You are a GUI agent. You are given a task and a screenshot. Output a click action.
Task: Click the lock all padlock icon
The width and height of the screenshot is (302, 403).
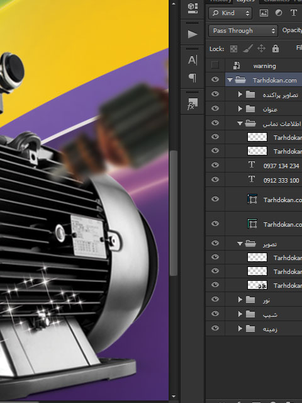(x=276, y=48)
